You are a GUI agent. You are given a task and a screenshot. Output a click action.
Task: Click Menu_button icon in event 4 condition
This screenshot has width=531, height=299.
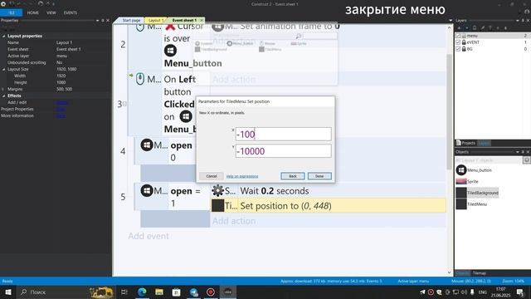point(147,145)
